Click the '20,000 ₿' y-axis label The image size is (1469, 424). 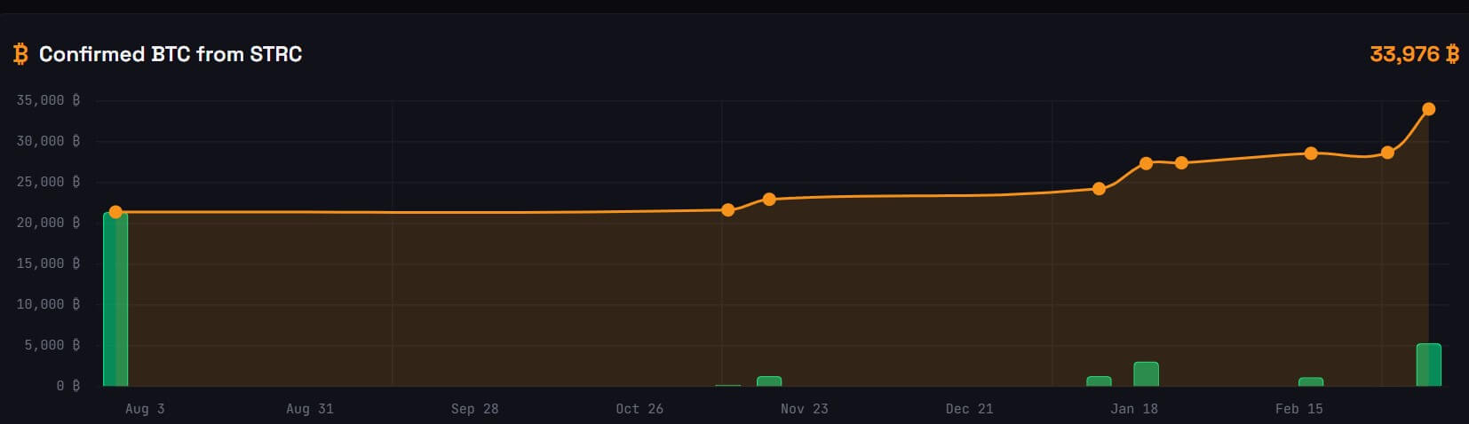point(48,223)
